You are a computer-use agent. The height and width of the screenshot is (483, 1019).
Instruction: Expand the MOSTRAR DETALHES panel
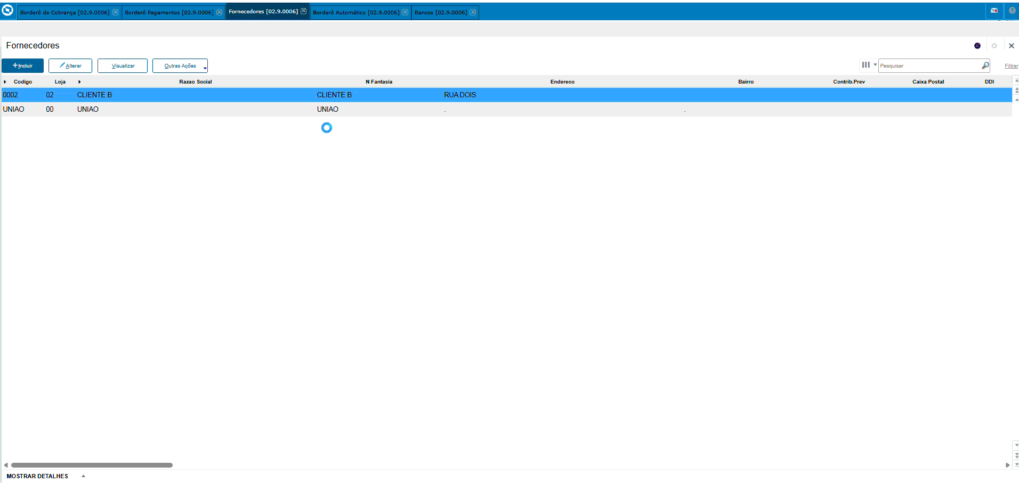click(x=37, y=476)
